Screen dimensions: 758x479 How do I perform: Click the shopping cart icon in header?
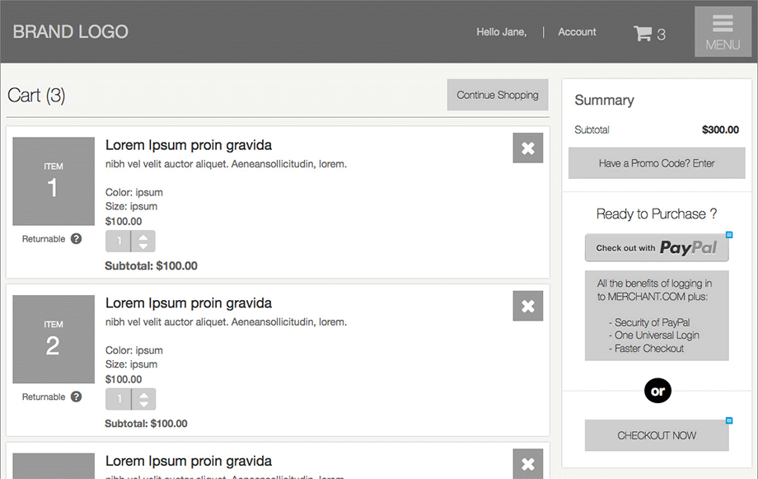[x=643, y=33]
